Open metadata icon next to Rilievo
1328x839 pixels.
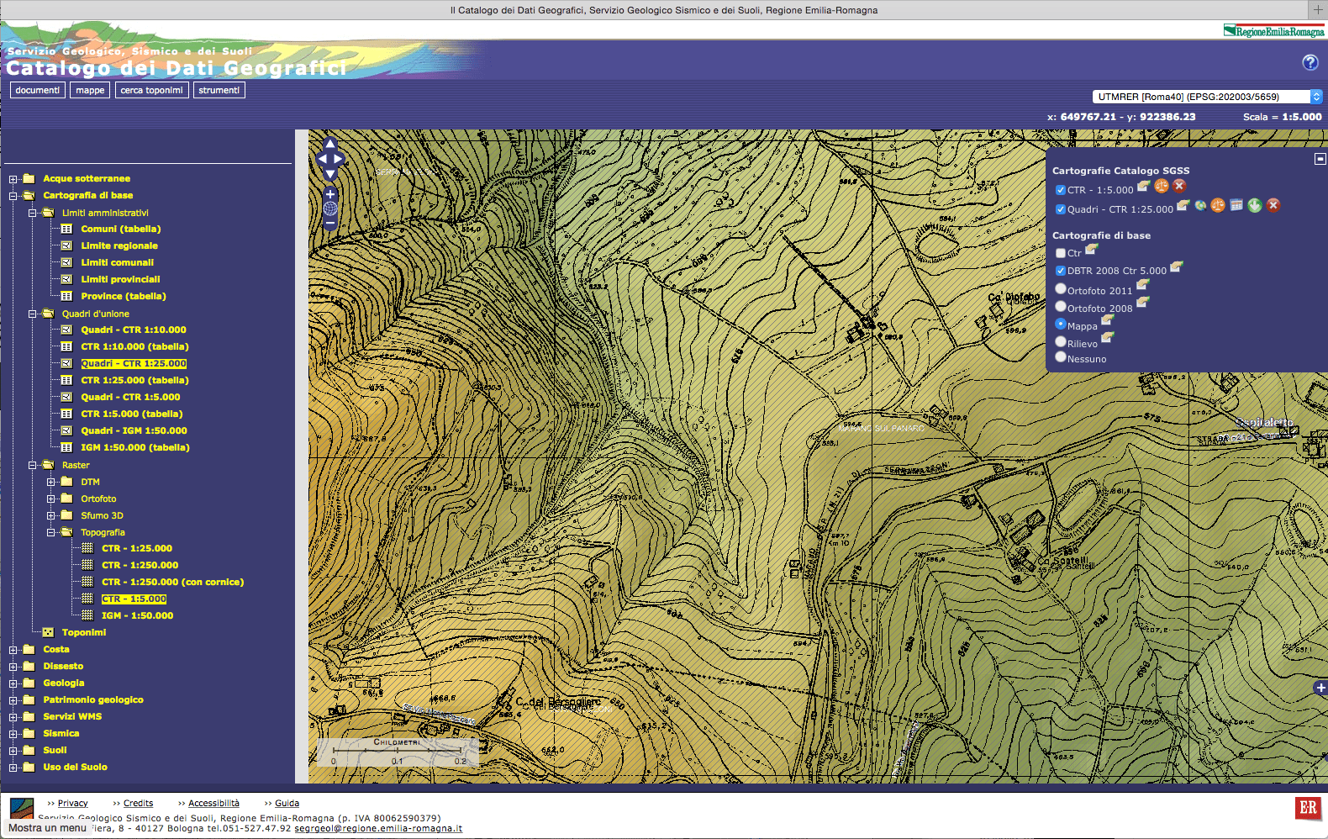1107,338
